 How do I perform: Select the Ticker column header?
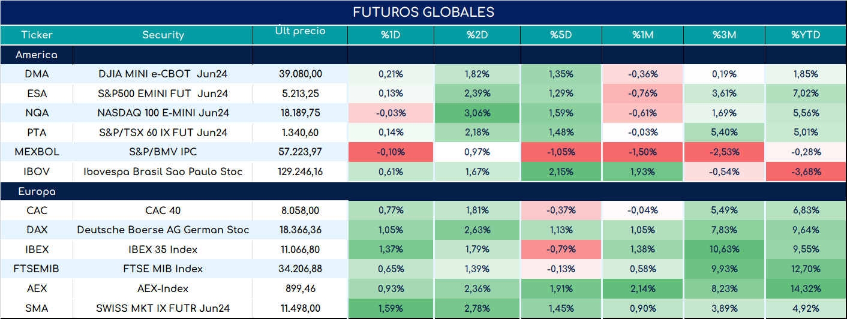pos(37,35)
